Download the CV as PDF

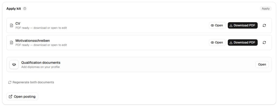pos(242,25)
